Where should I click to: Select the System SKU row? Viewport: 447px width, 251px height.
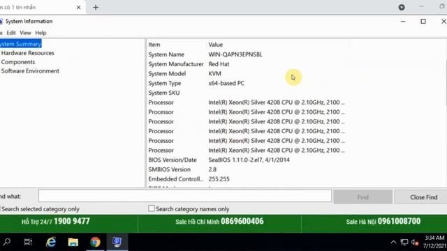pyautogui.click(x=247, y=93)
